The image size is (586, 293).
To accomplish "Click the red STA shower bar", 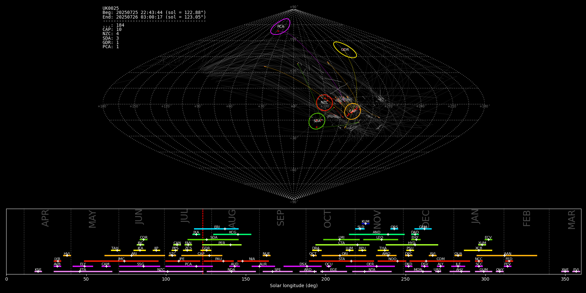I will 342,261.
